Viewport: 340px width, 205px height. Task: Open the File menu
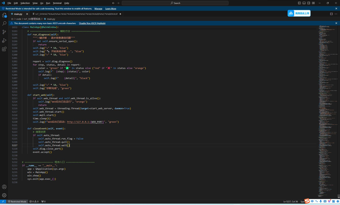(9, 3)
